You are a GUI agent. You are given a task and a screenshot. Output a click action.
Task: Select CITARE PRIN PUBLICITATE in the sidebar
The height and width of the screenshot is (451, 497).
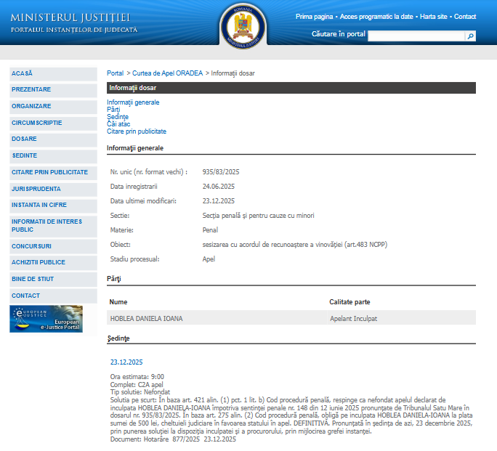49,172
